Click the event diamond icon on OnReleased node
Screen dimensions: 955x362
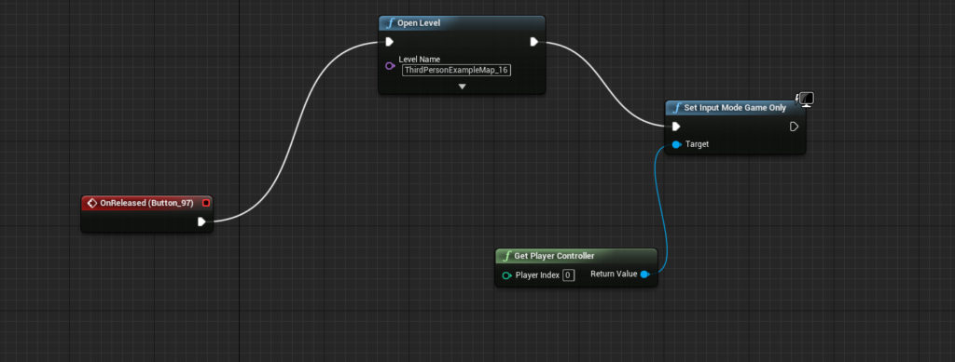point(92,203)
